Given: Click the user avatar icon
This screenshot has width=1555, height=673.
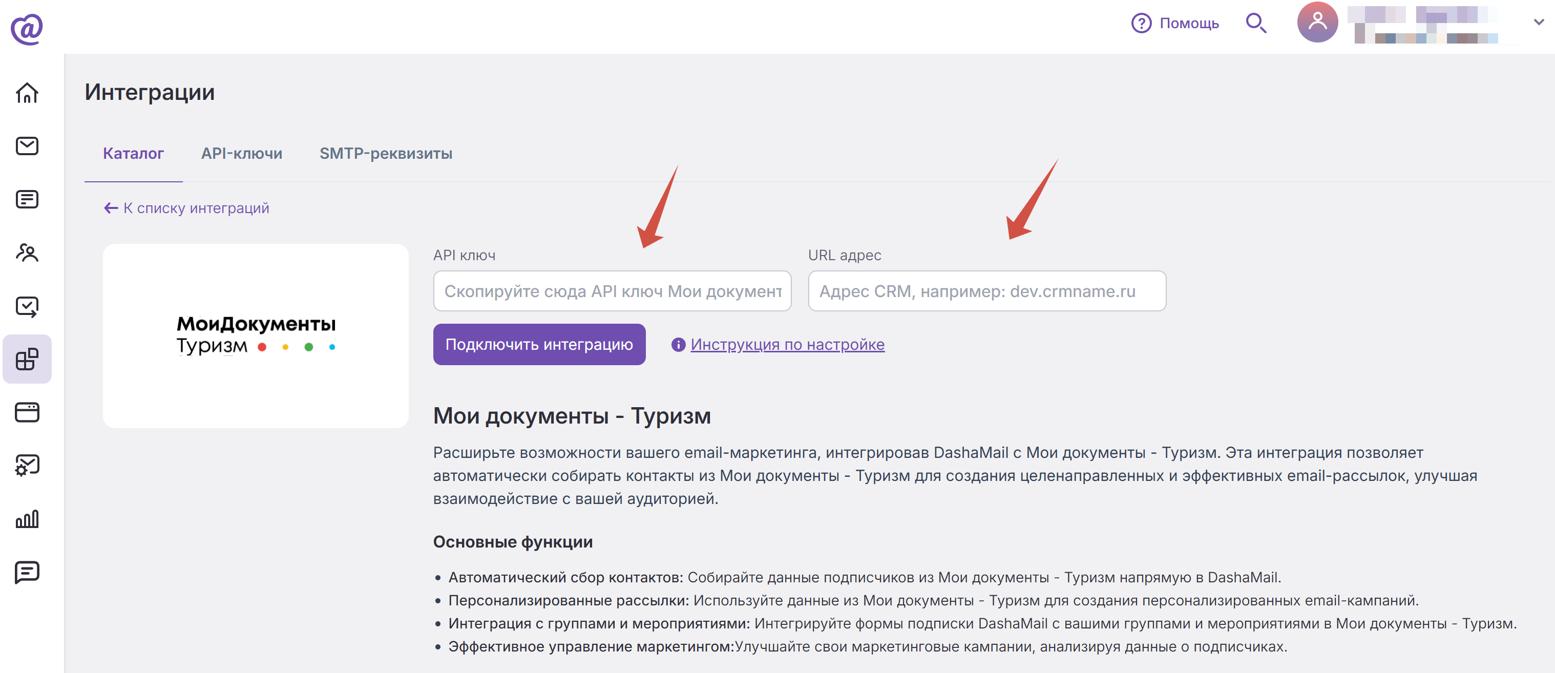Looking at the screenshot, I should pyautogui.click(x=1317, y=23).
